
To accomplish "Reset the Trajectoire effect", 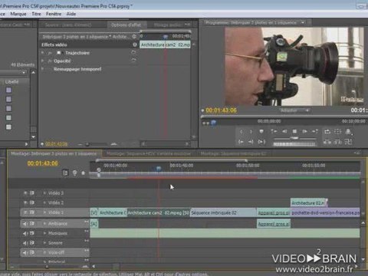I will [x=133, y=53].
